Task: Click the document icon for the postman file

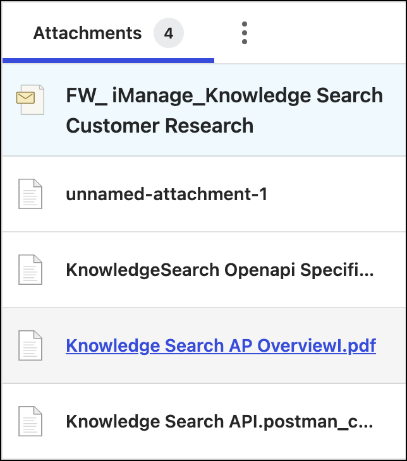Action: pos(30,422)
